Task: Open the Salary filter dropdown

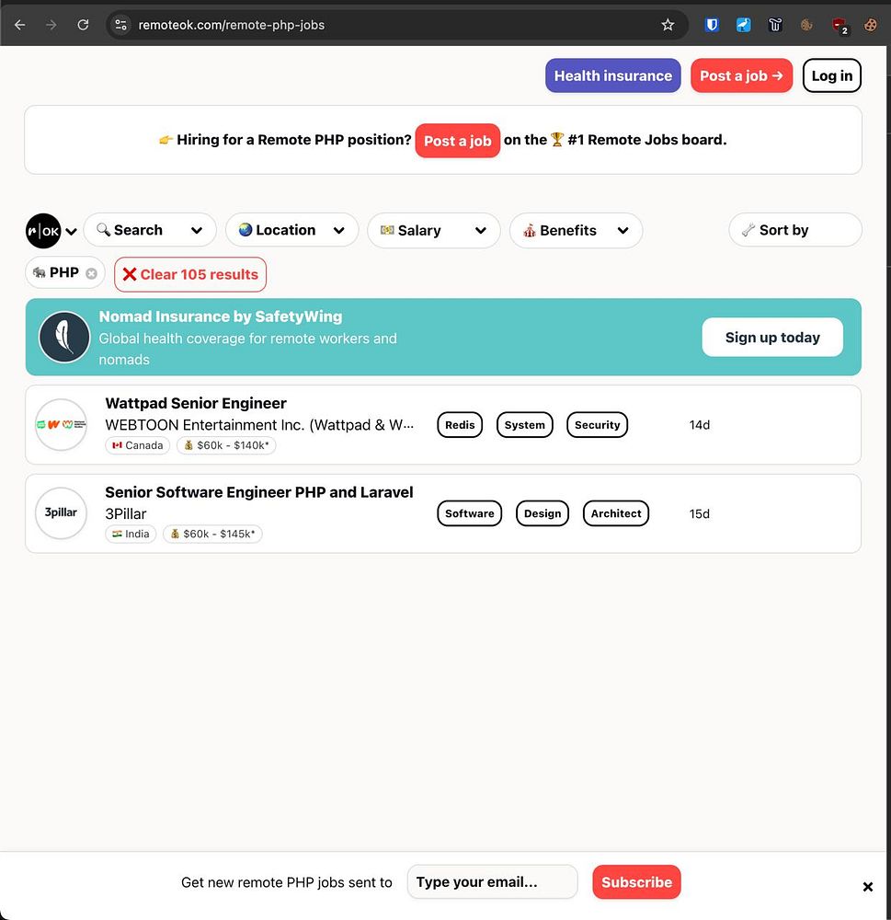Action: [433, 230]
